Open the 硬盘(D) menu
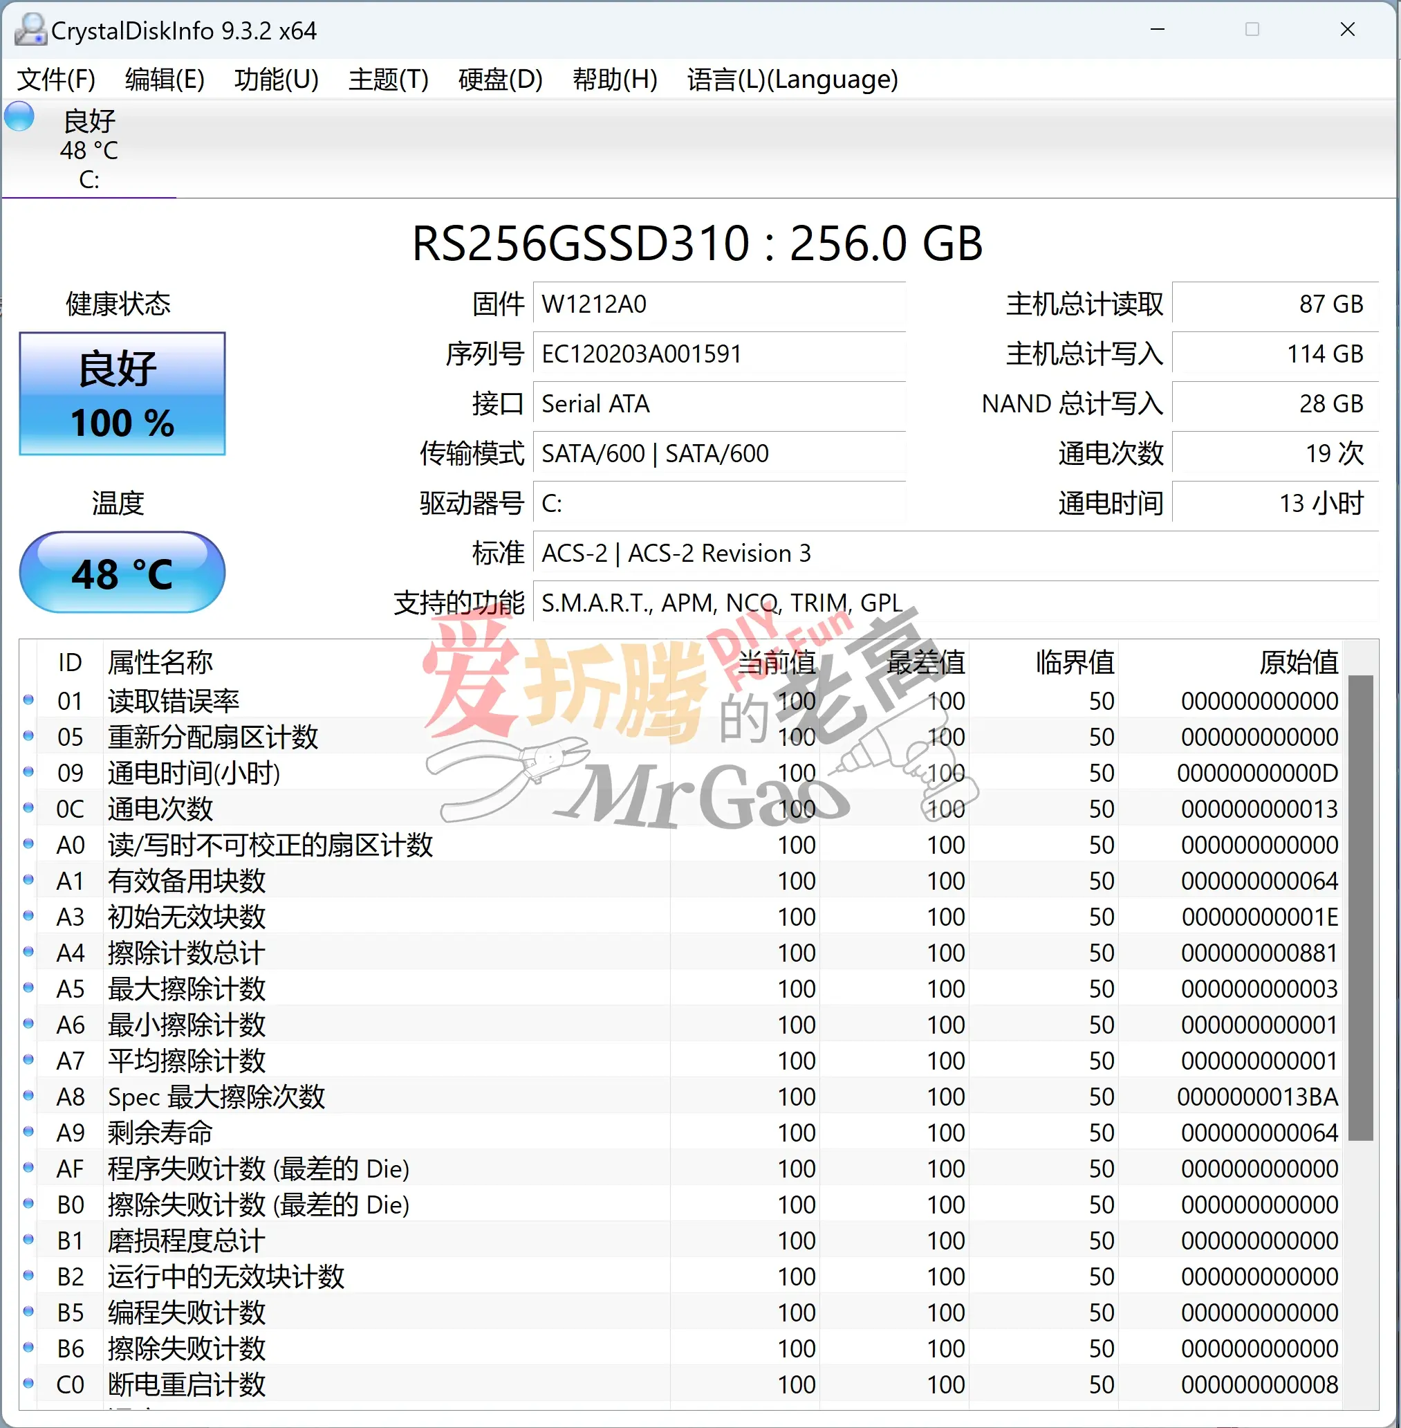 (x=501, y=79)
